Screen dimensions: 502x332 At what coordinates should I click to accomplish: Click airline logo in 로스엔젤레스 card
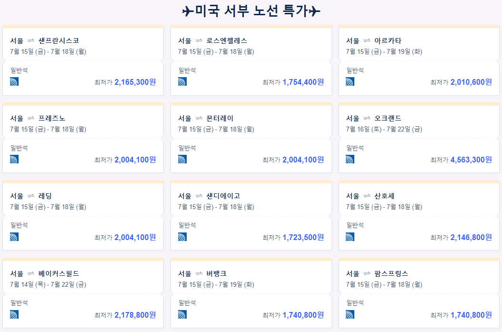tap(182, 81)
